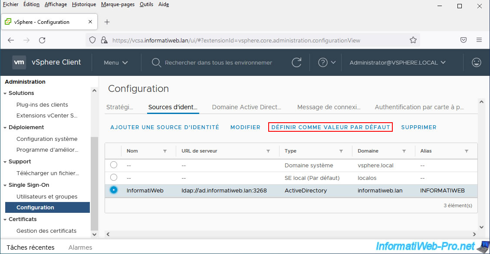
Task: Open the Pocket save icon
Action: click(464, 40)
